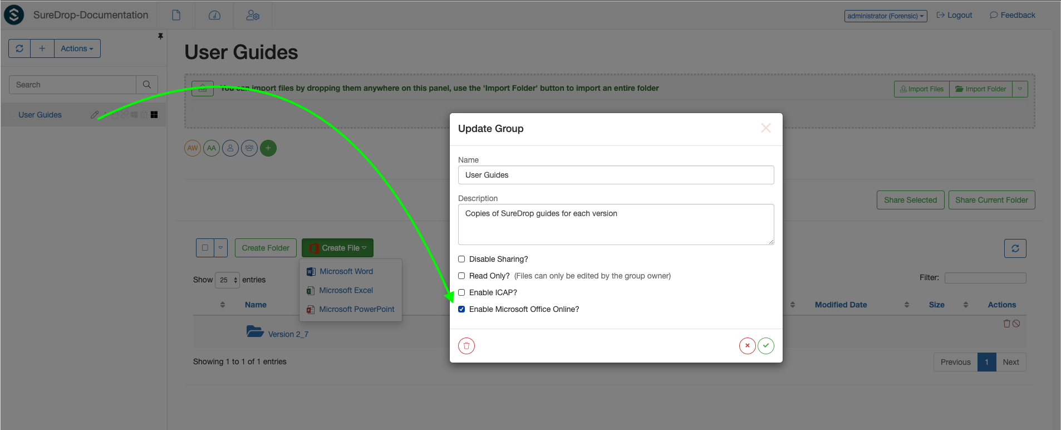Go to the Previous page
Image resolution: width=1061 pixels, height=430 pixels.
coord(956,362)
